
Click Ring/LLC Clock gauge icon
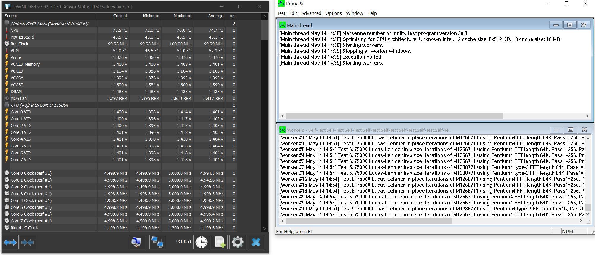point(7,227)
